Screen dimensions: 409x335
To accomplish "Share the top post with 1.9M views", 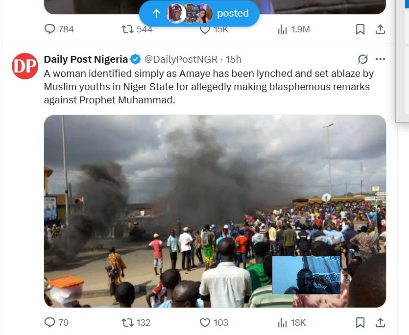I will (380, 29).
